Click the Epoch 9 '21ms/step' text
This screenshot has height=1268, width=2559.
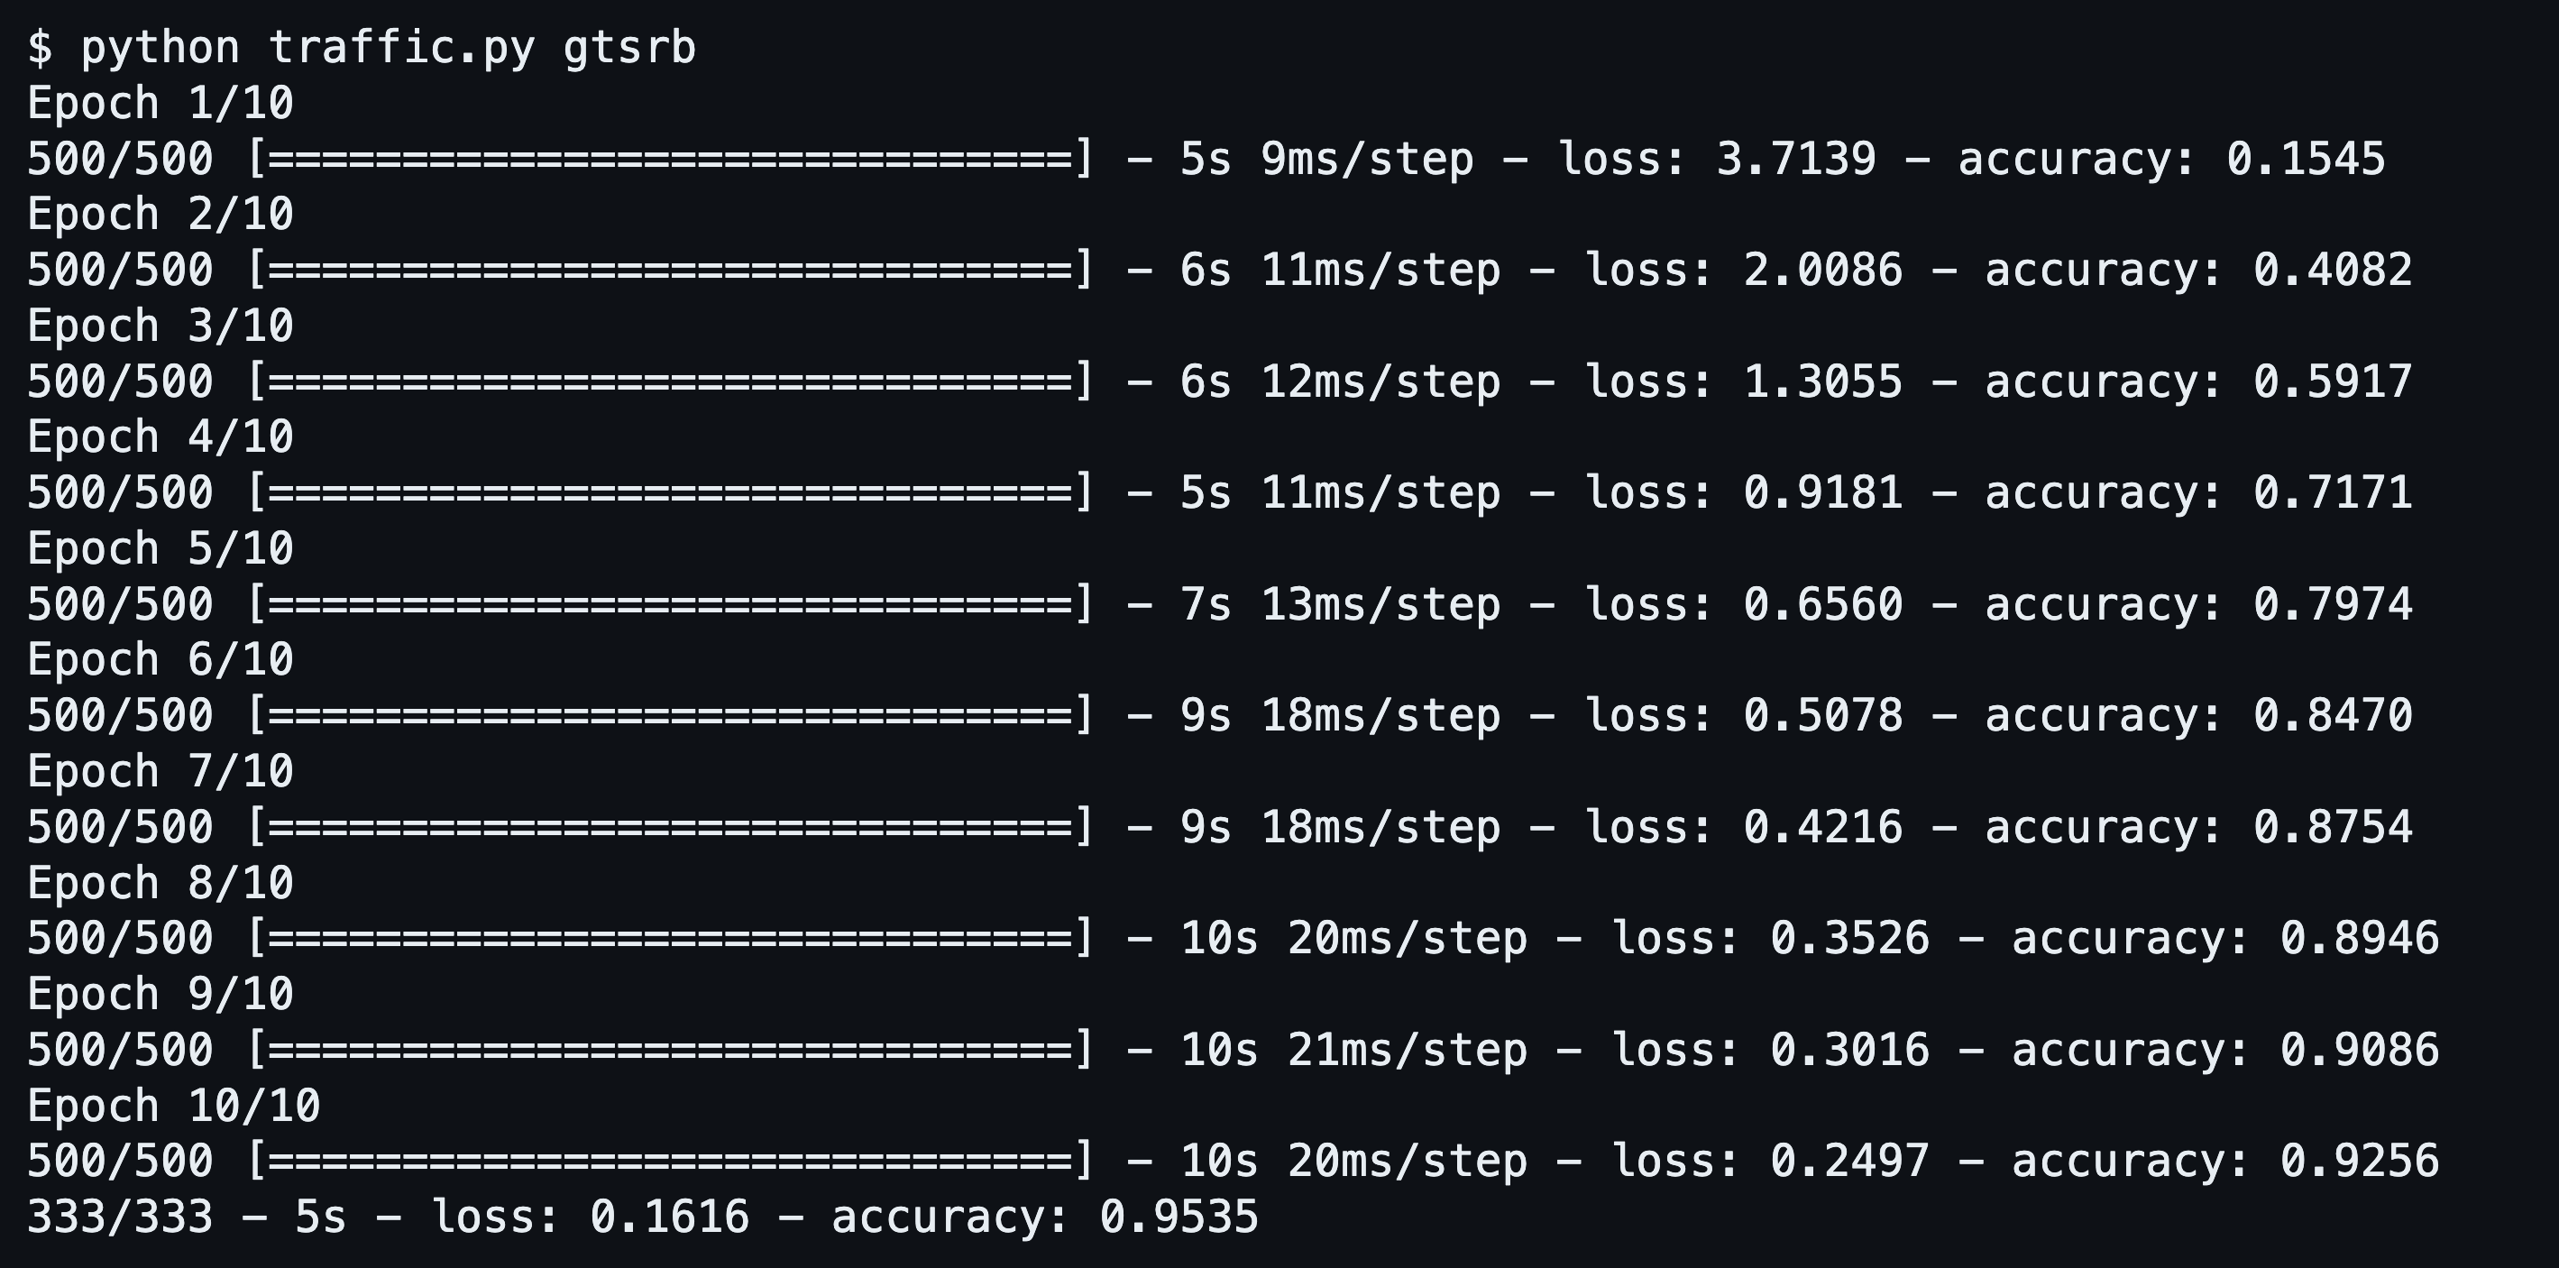[1408, 1050]
